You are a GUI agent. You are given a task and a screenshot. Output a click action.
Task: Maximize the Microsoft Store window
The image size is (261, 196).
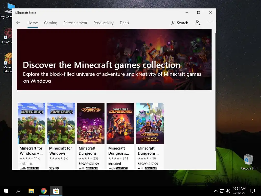coord(198,13)
